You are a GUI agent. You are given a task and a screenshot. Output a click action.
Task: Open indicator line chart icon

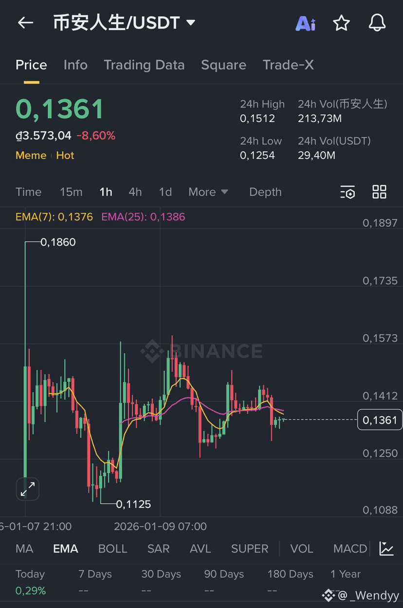coord(387,549)
